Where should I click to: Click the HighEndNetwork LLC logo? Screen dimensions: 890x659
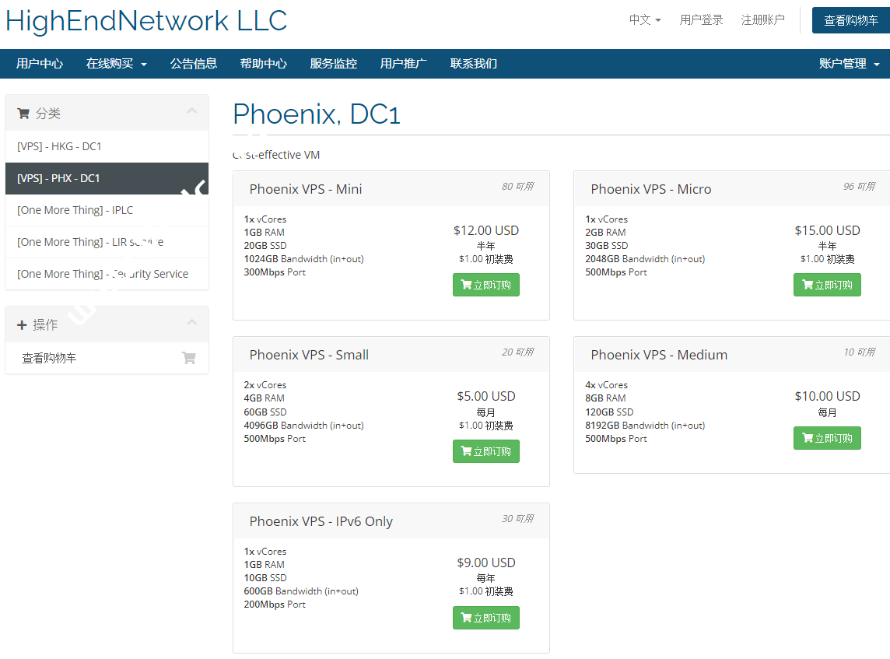[146, 21]
